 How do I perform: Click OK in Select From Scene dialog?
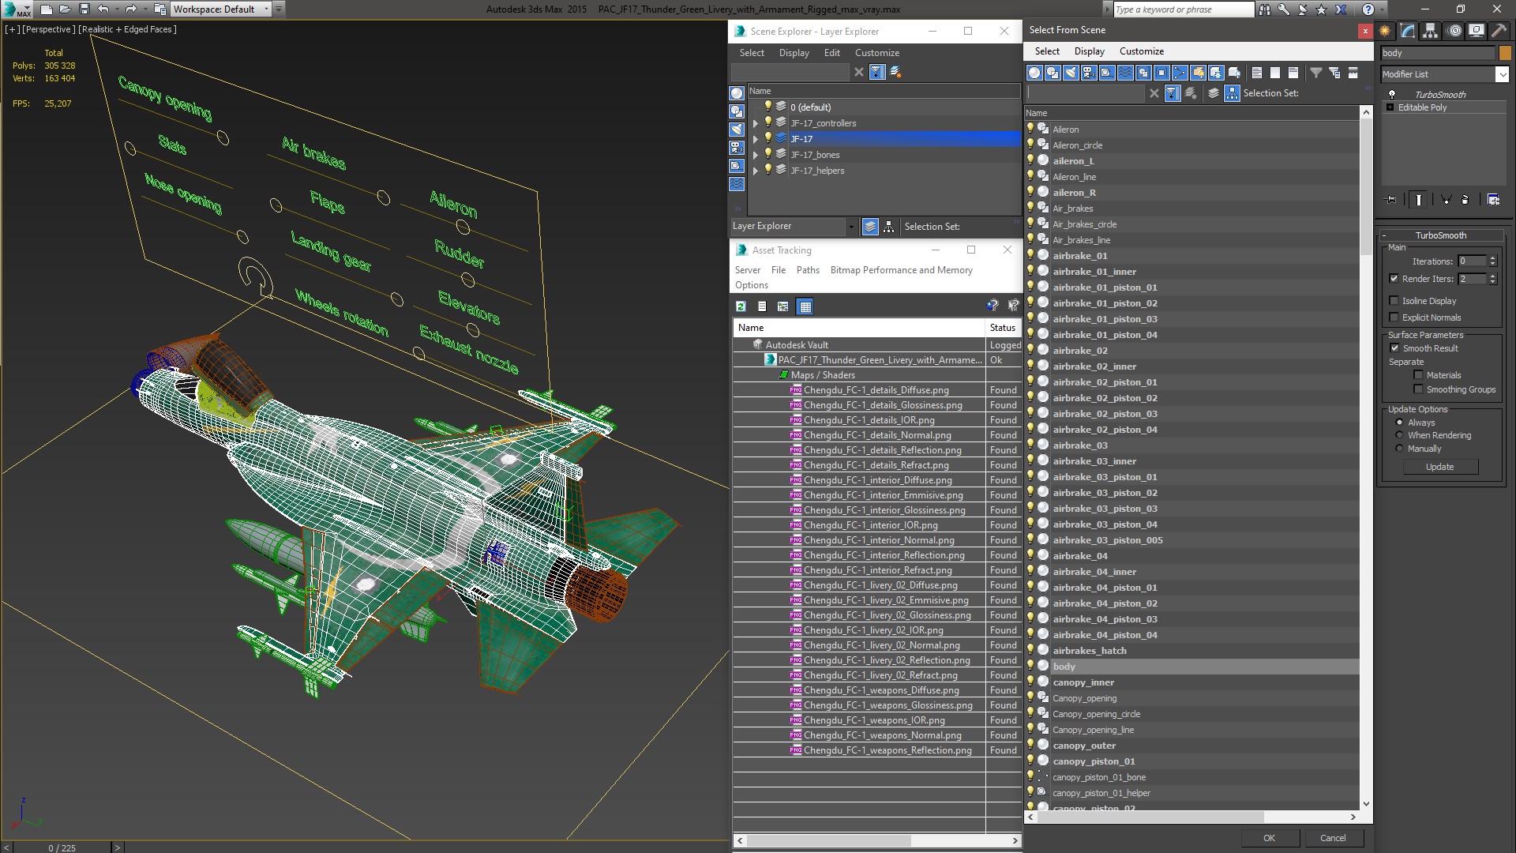[x=1269, y=838]
